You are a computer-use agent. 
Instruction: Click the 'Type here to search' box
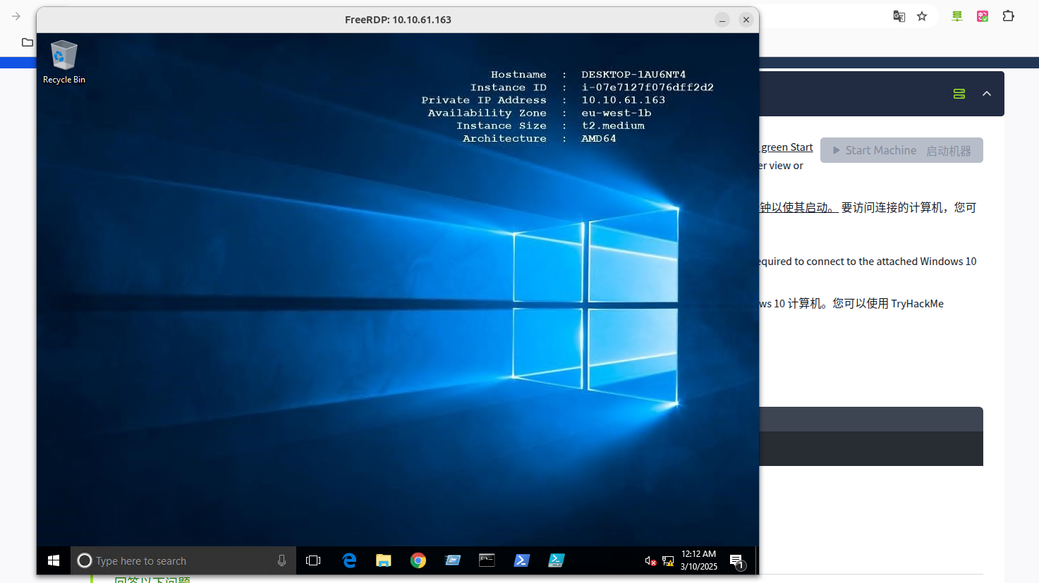coord(176,560)
